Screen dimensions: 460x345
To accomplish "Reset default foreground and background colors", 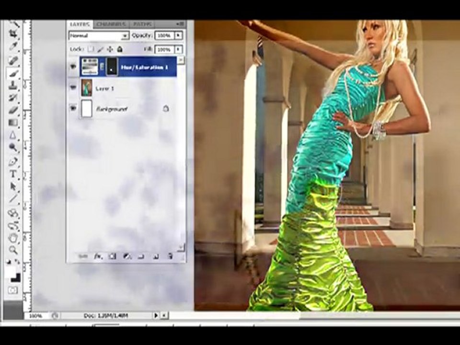I will click(x=9, y=261).
